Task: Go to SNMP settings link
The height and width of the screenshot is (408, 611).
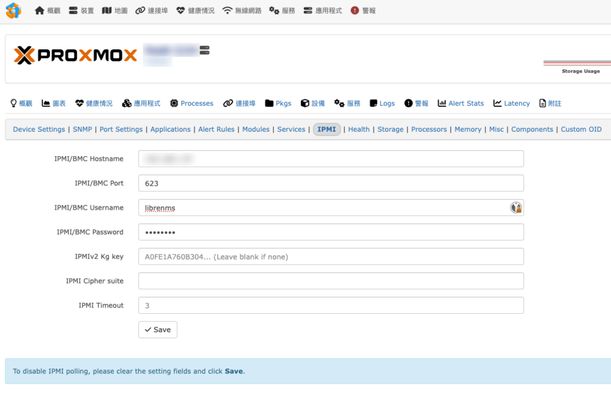Action: 82,129
